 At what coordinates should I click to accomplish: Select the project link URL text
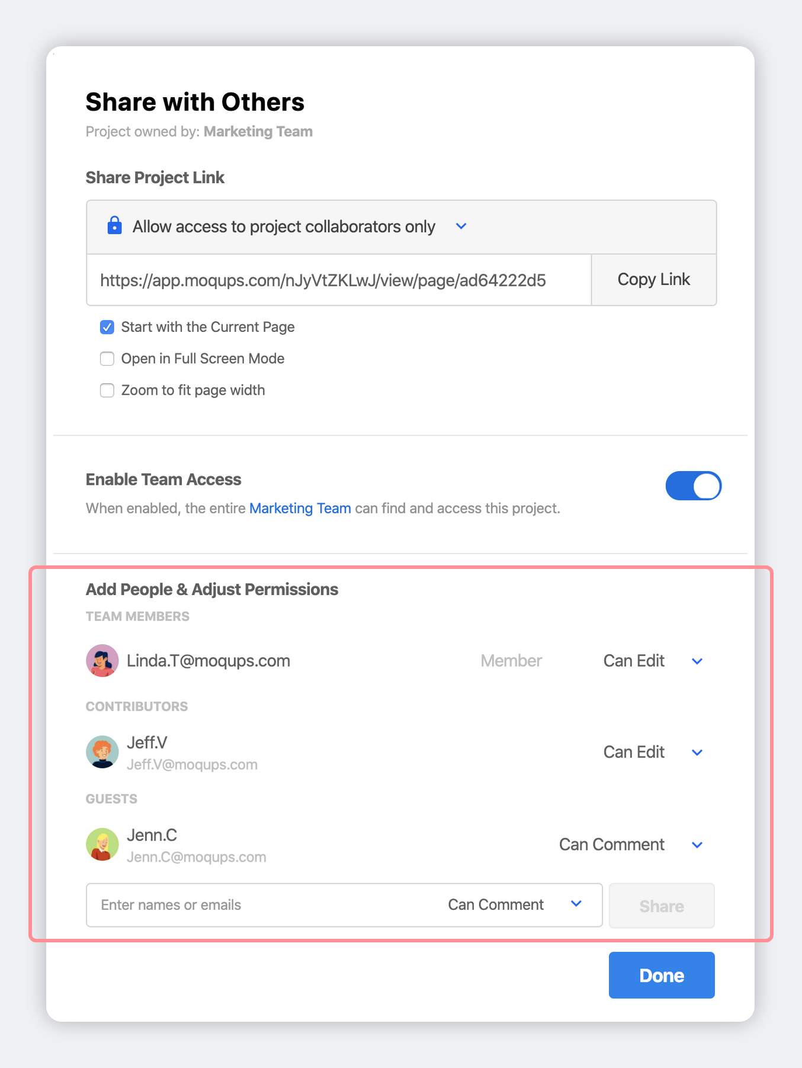(323, 281)
